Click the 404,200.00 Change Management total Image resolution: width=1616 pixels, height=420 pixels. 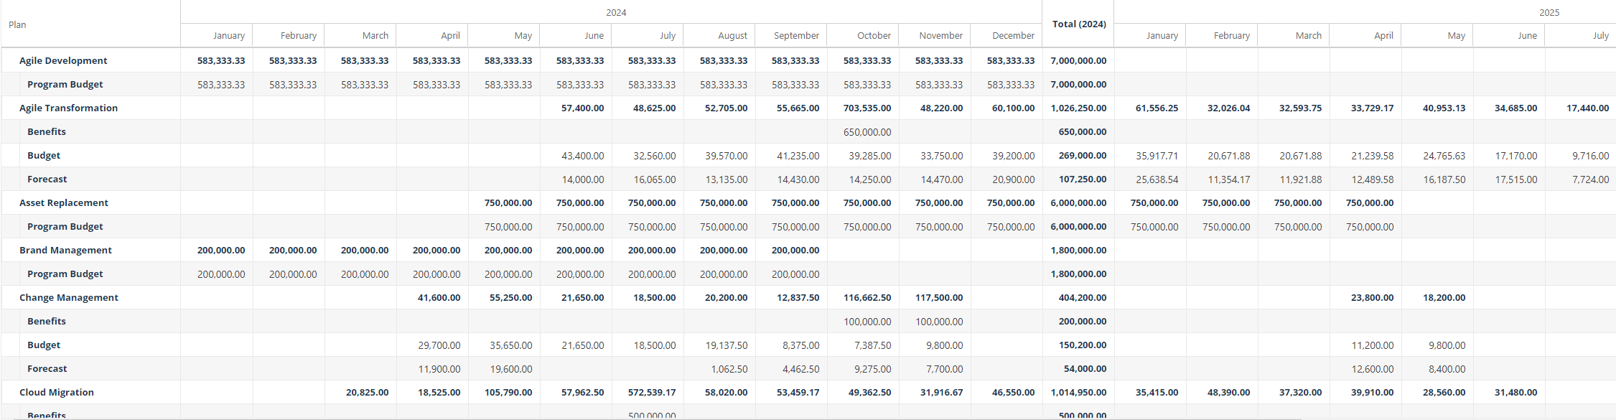tap(1083, 297)
